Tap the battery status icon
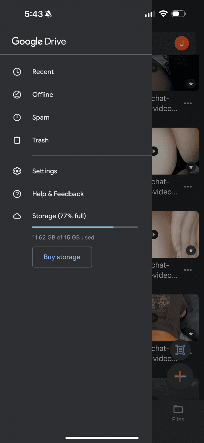Viewport: 204px width, 443px height. pyautogui.click(x=179, y=14)
